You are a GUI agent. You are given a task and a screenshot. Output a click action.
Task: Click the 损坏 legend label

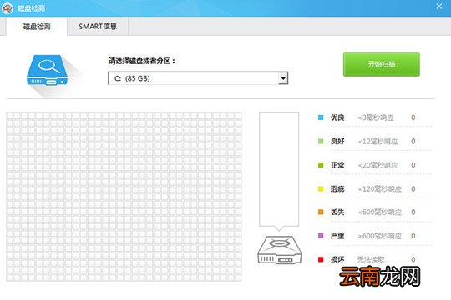tap(337, 259)
